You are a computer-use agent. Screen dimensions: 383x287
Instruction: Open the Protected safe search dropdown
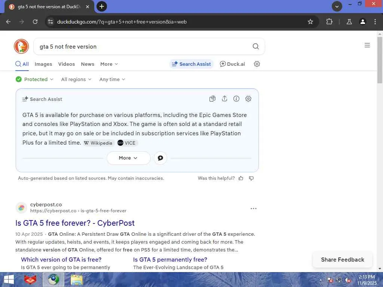pyautogui.click(x=34, y=79)
